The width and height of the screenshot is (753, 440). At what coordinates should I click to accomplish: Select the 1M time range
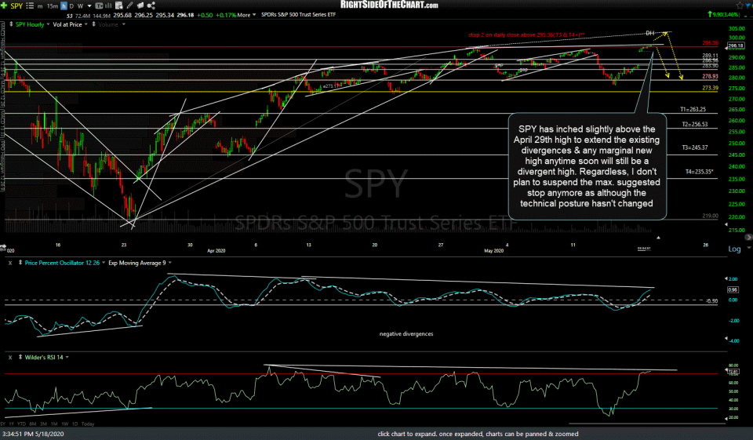pyautogui.click(x=54, y=424)
